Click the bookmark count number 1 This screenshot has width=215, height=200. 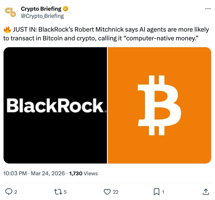click(x=163, y=192)
